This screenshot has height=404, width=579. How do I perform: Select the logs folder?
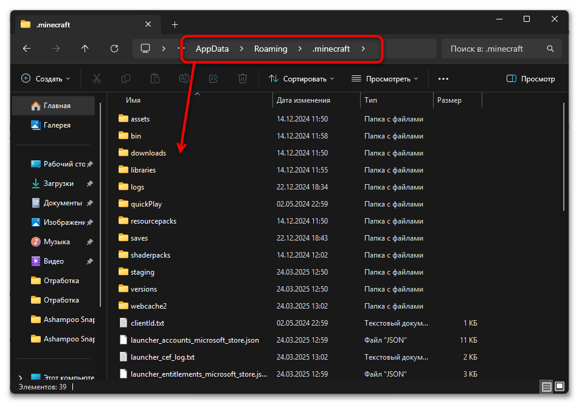click(137, 187)
